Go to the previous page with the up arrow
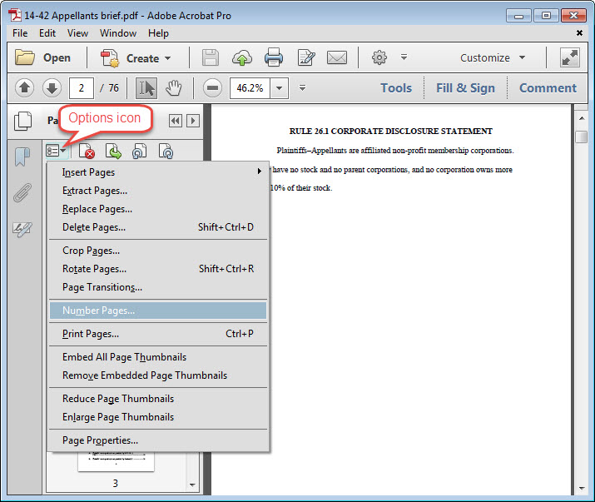 tap(25, 88)
